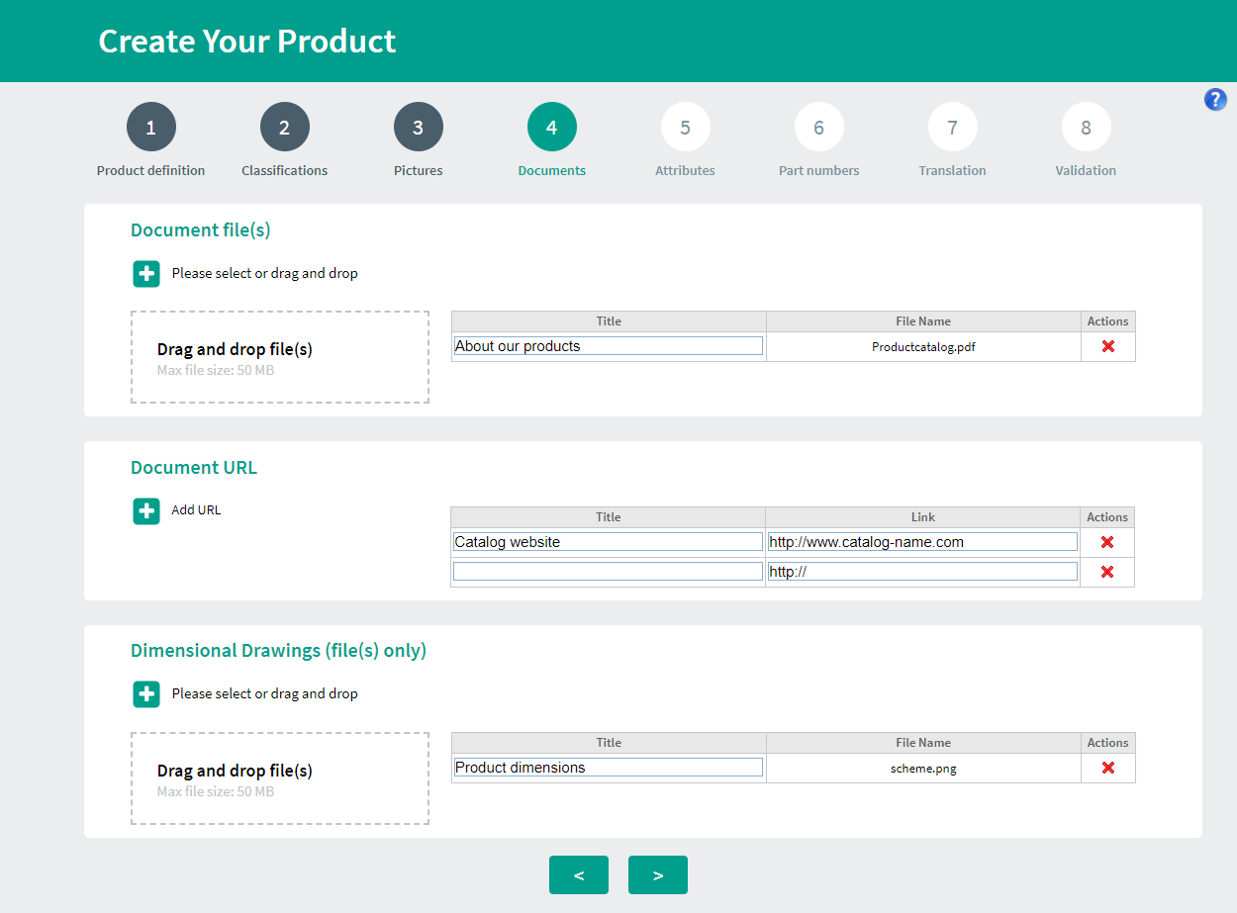
Task: Click the Add URL plus icon
Action: coord(146,511)
